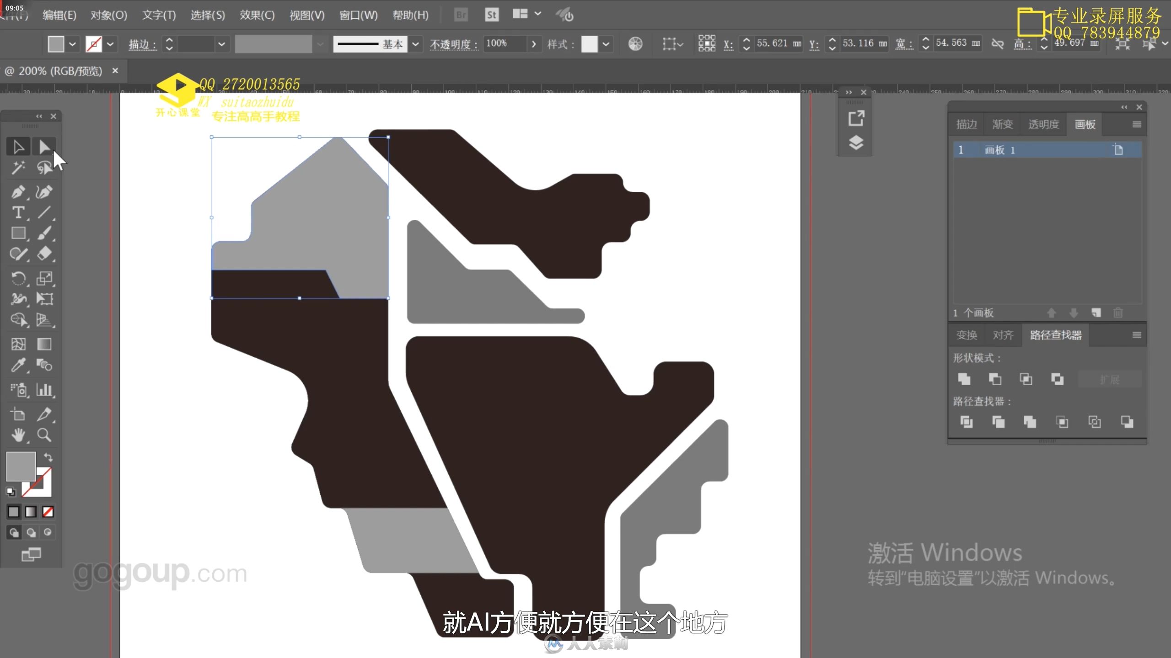This screenshot has height=658, width=1171.
Task: Swap fill and stroke colors
Action: 48,457
